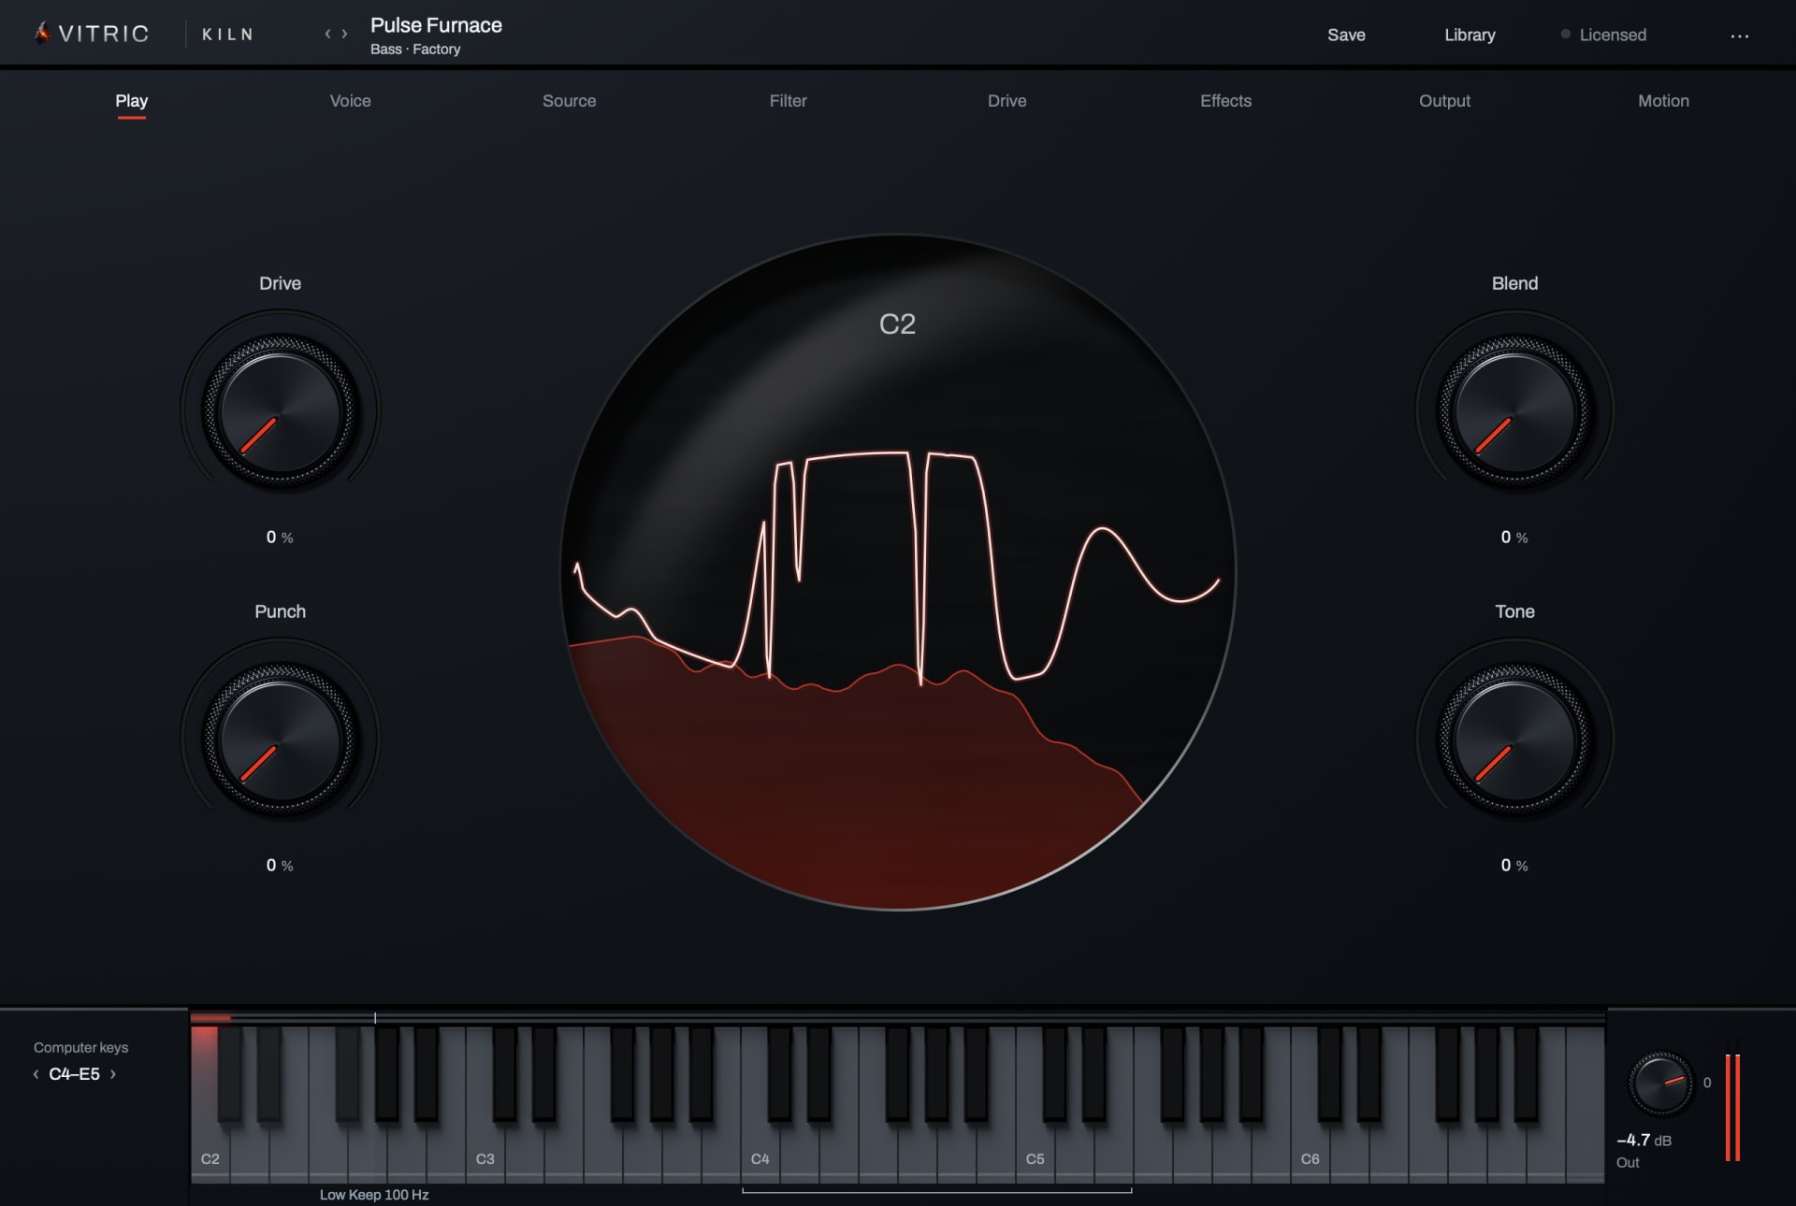The width and height of the screenshot is (1796, 1206).
Task: Click the Punch knob
Action: [x=280, y=739]
